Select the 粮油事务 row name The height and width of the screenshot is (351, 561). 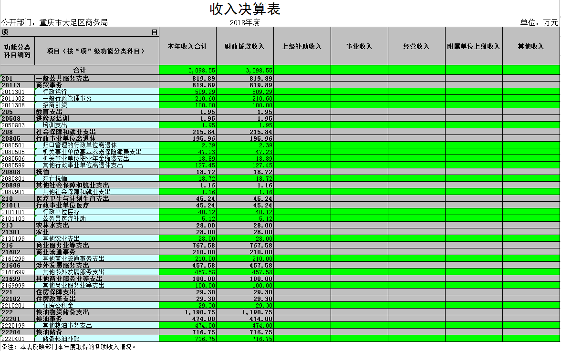tap(49, 319)
